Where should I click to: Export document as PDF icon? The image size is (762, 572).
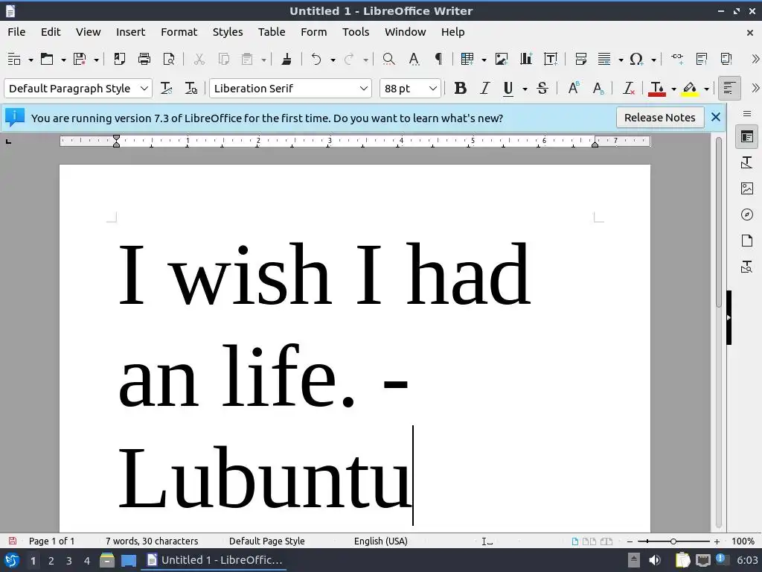click(120, 60)
